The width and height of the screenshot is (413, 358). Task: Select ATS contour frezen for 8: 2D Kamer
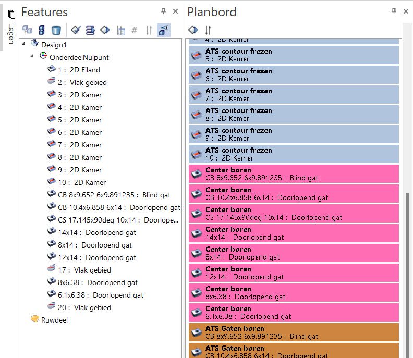click(294, 114)
